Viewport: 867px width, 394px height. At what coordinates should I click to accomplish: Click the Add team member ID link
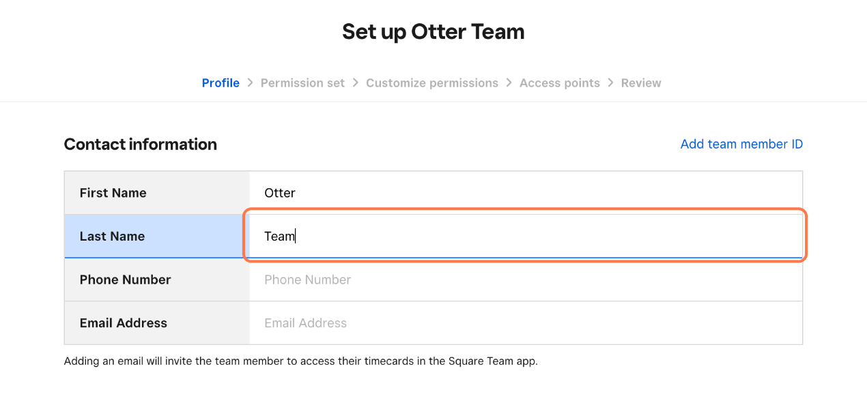coord(741,144)
